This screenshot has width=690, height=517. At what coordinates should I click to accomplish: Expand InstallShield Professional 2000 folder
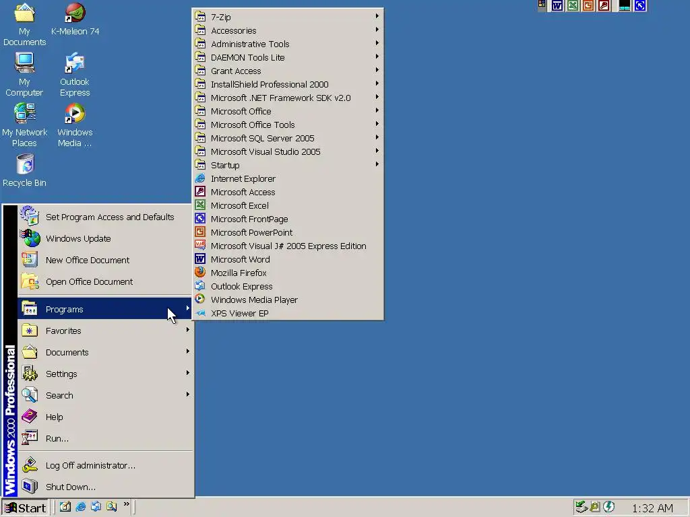(288, 84)
